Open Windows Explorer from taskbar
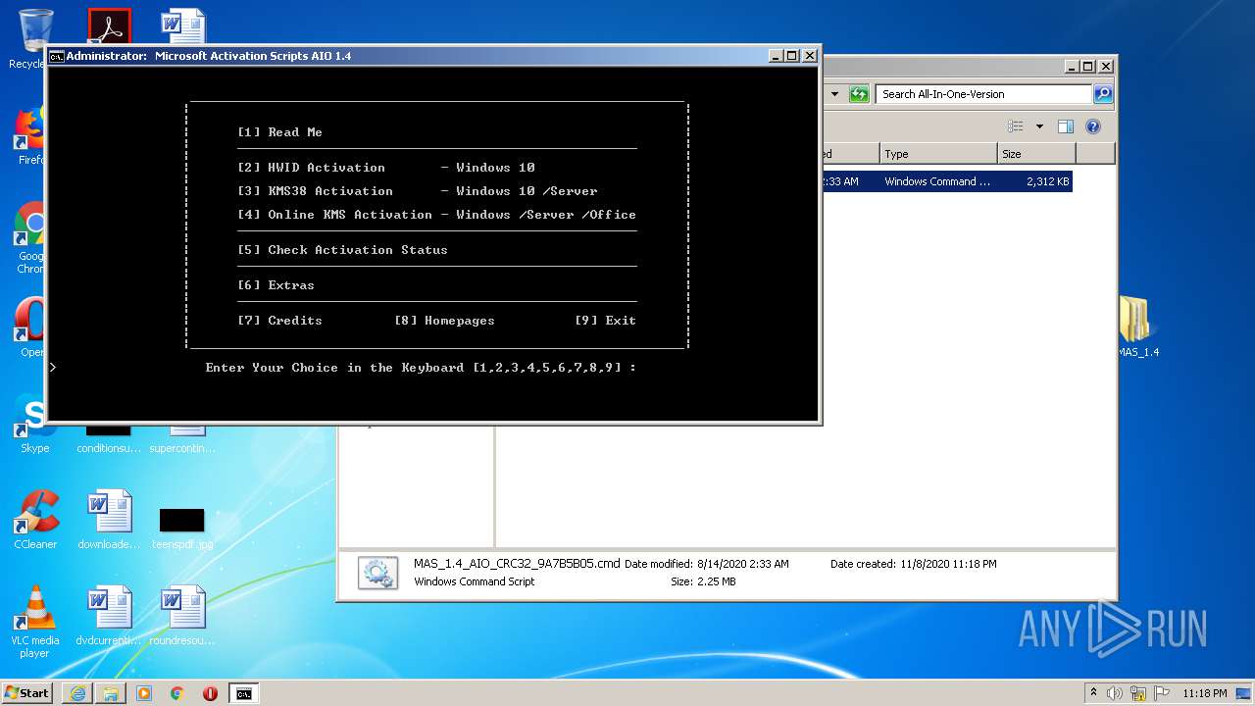Viewport: 1255px width, 706px height. pos(111,693)
